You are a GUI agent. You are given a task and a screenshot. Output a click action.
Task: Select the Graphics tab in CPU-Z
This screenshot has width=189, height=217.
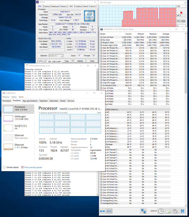(79, 6)
